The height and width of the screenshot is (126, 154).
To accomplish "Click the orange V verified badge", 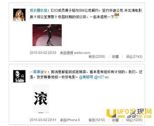I will (45, 72).
